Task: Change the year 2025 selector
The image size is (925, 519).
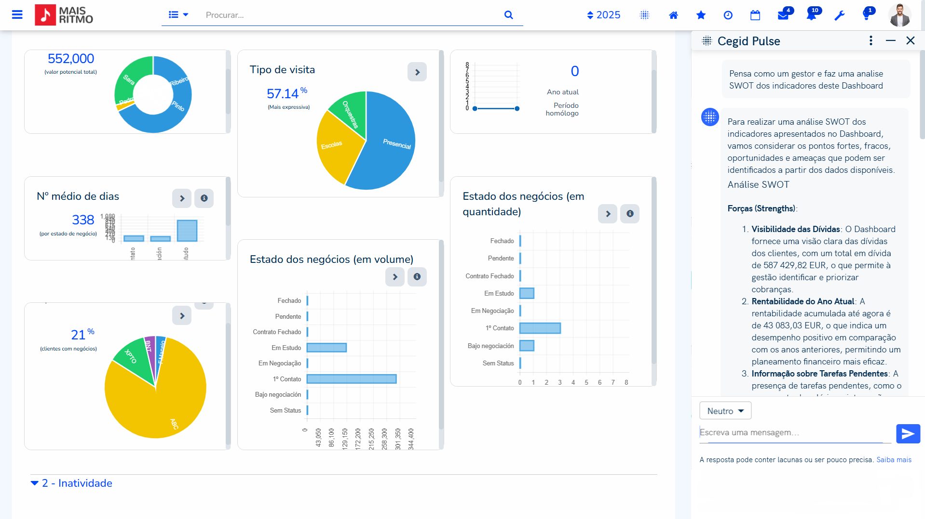Action: (603, 15)
